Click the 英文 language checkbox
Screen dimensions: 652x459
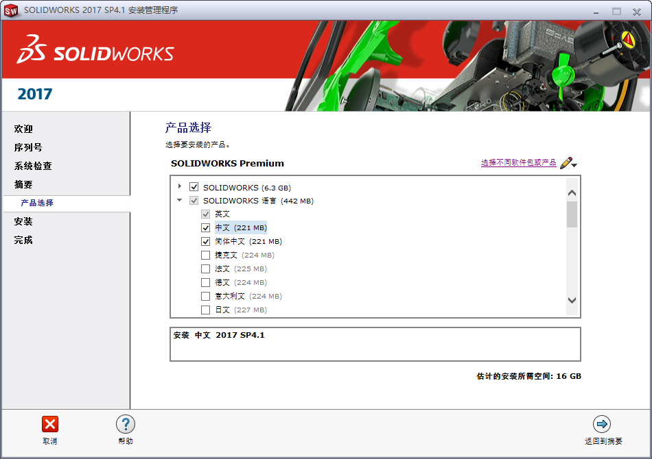pyautogui.click(x=205, y=214)
